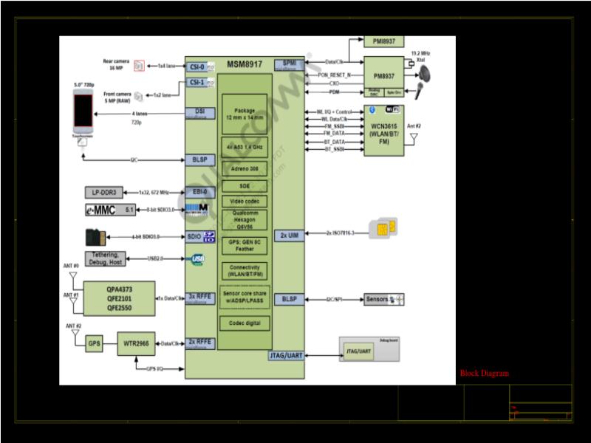Click the 19.2 MHz Xtal crystal symbol
Screen dimensions: 591x443
point(410,63)
